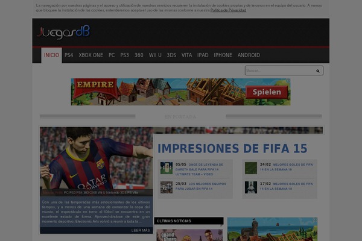Open the Grand Theft Auto news thumbnail
Image resolution: width=362 pixels, height=241 pixels.
(188, 234)
